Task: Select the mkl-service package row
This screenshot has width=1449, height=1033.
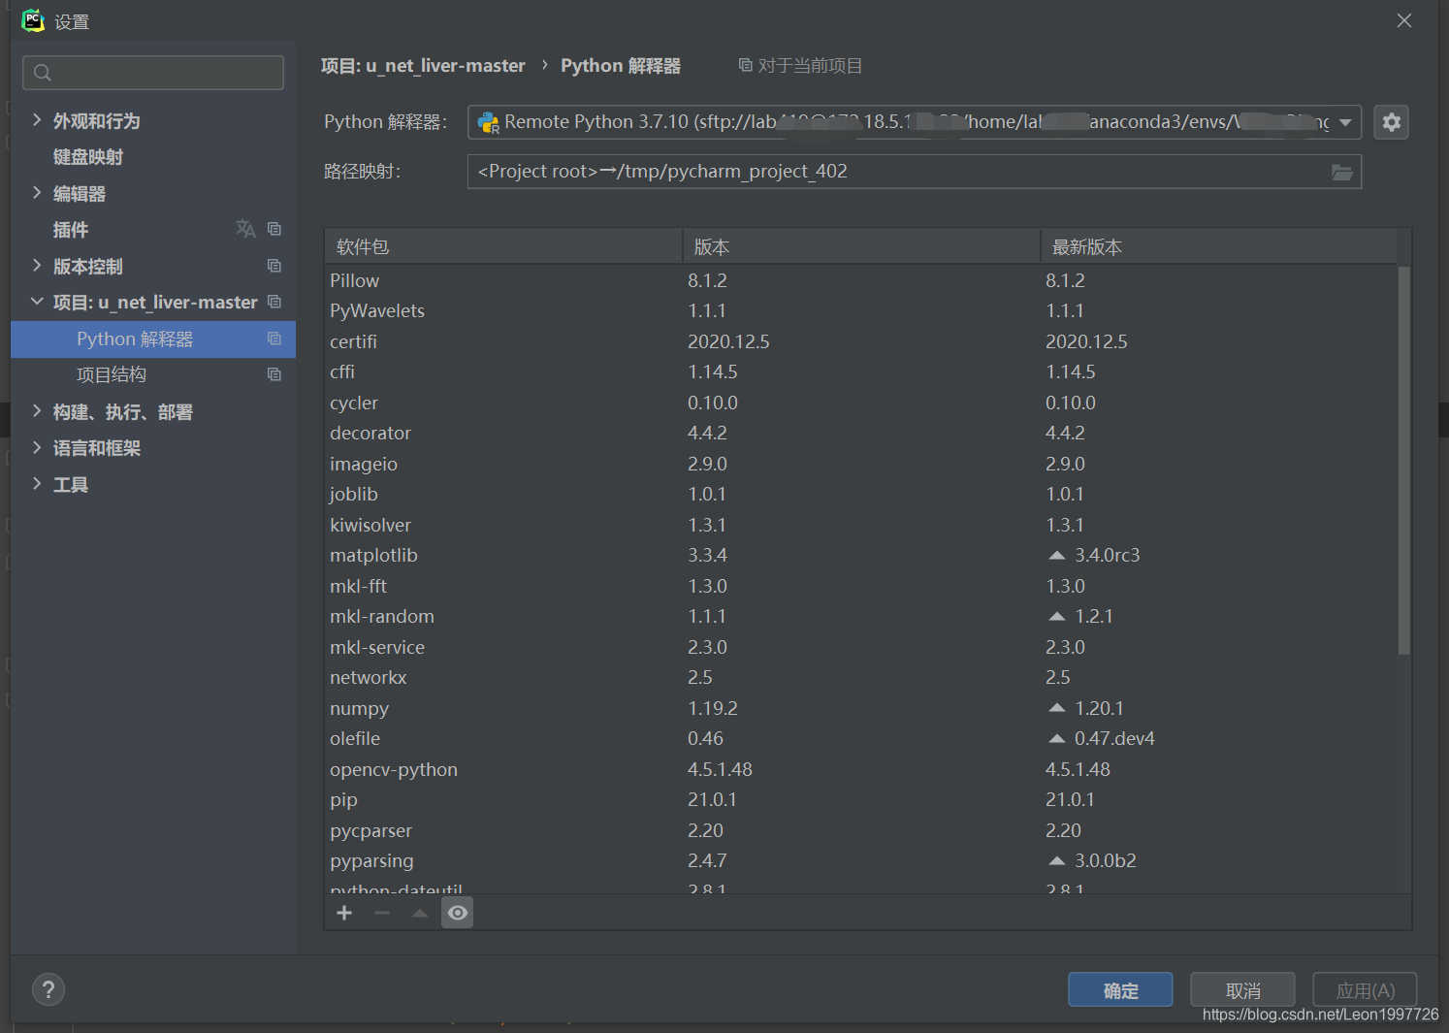Action: pyautogui.click(x=861, y=647)
